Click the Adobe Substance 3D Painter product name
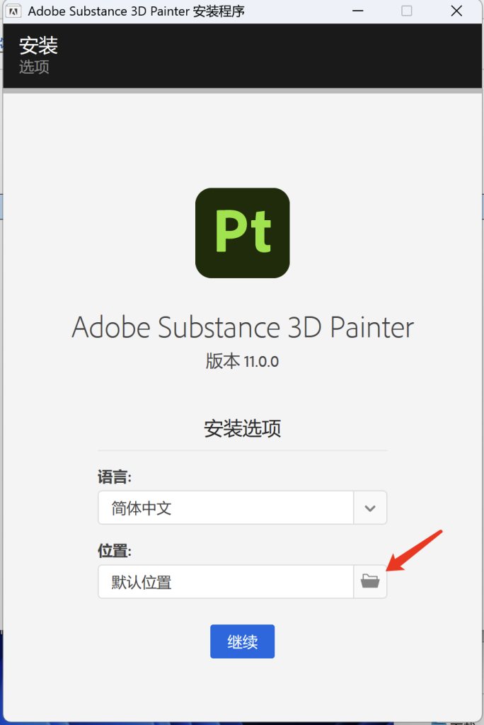This screenshot has height=725, width=484. coord(242,327)
